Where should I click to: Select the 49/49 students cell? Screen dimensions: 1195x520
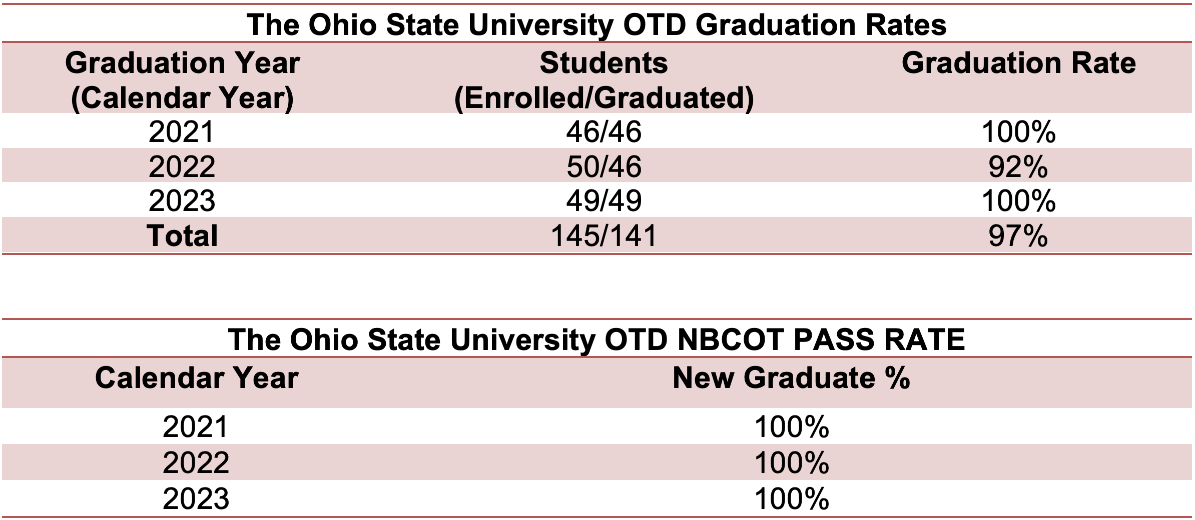604,200
